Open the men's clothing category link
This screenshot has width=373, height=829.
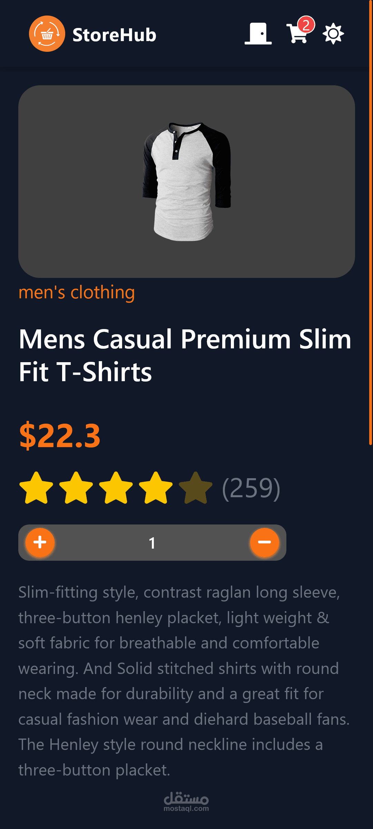tap(77, 292)
